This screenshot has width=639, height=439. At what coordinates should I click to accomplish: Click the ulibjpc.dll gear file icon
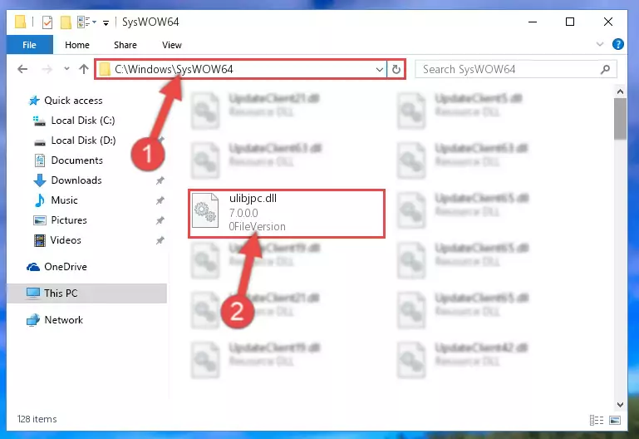pos(205,210)
